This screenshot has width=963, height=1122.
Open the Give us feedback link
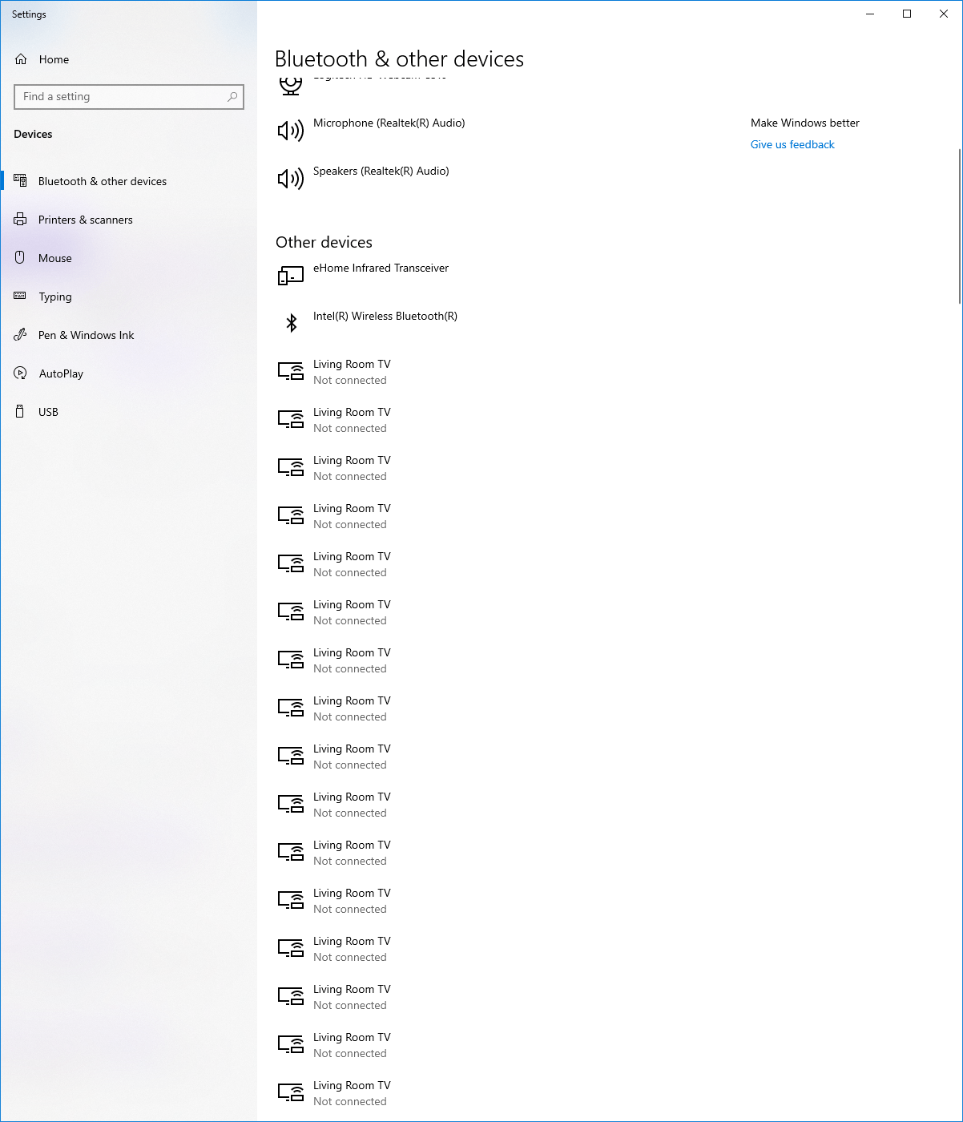click(x=792, y=144)
